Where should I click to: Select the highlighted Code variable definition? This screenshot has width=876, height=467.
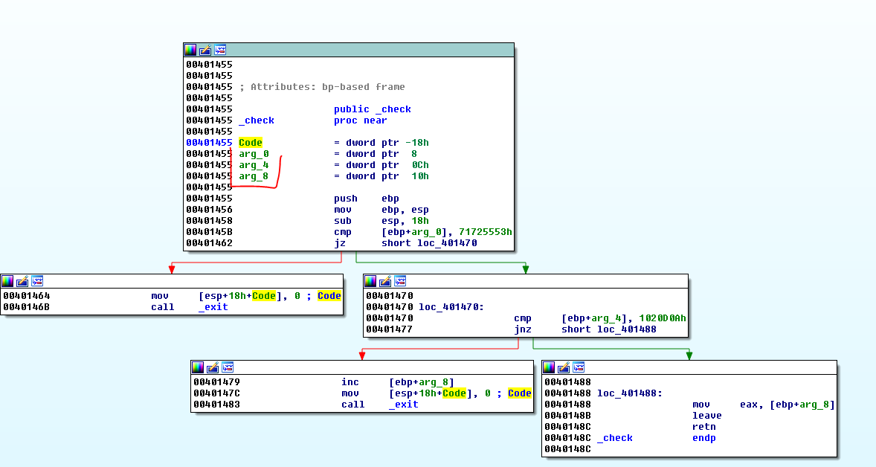(251, 143)
